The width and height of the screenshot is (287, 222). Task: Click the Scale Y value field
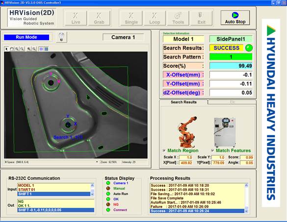(x=218, y=157)
